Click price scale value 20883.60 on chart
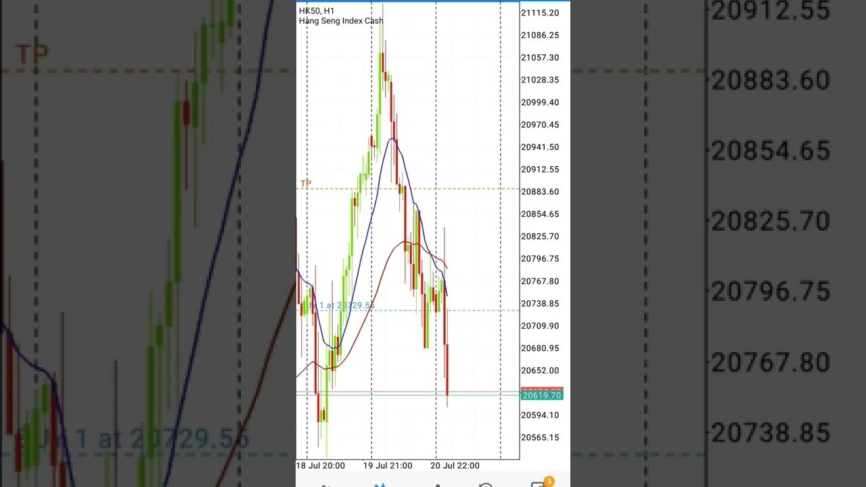Image resolution: width=866 pixels, height=487 pixels. [540, 191]
